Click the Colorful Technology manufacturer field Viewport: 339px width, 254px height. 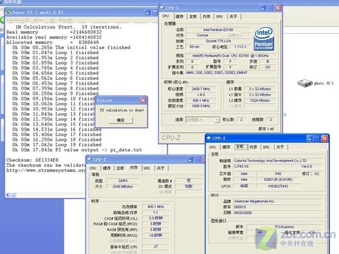pos(277,161)
